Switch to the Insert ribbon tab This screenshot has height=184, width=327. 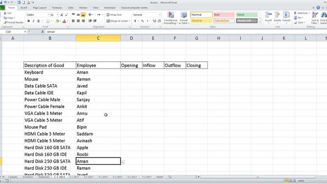(24, 8)
